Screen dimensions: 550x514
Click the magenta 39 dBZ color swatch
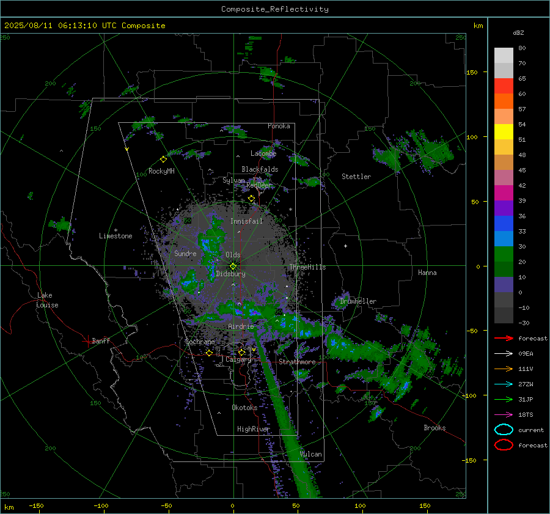pyautogui.click(x=504, y=193)
